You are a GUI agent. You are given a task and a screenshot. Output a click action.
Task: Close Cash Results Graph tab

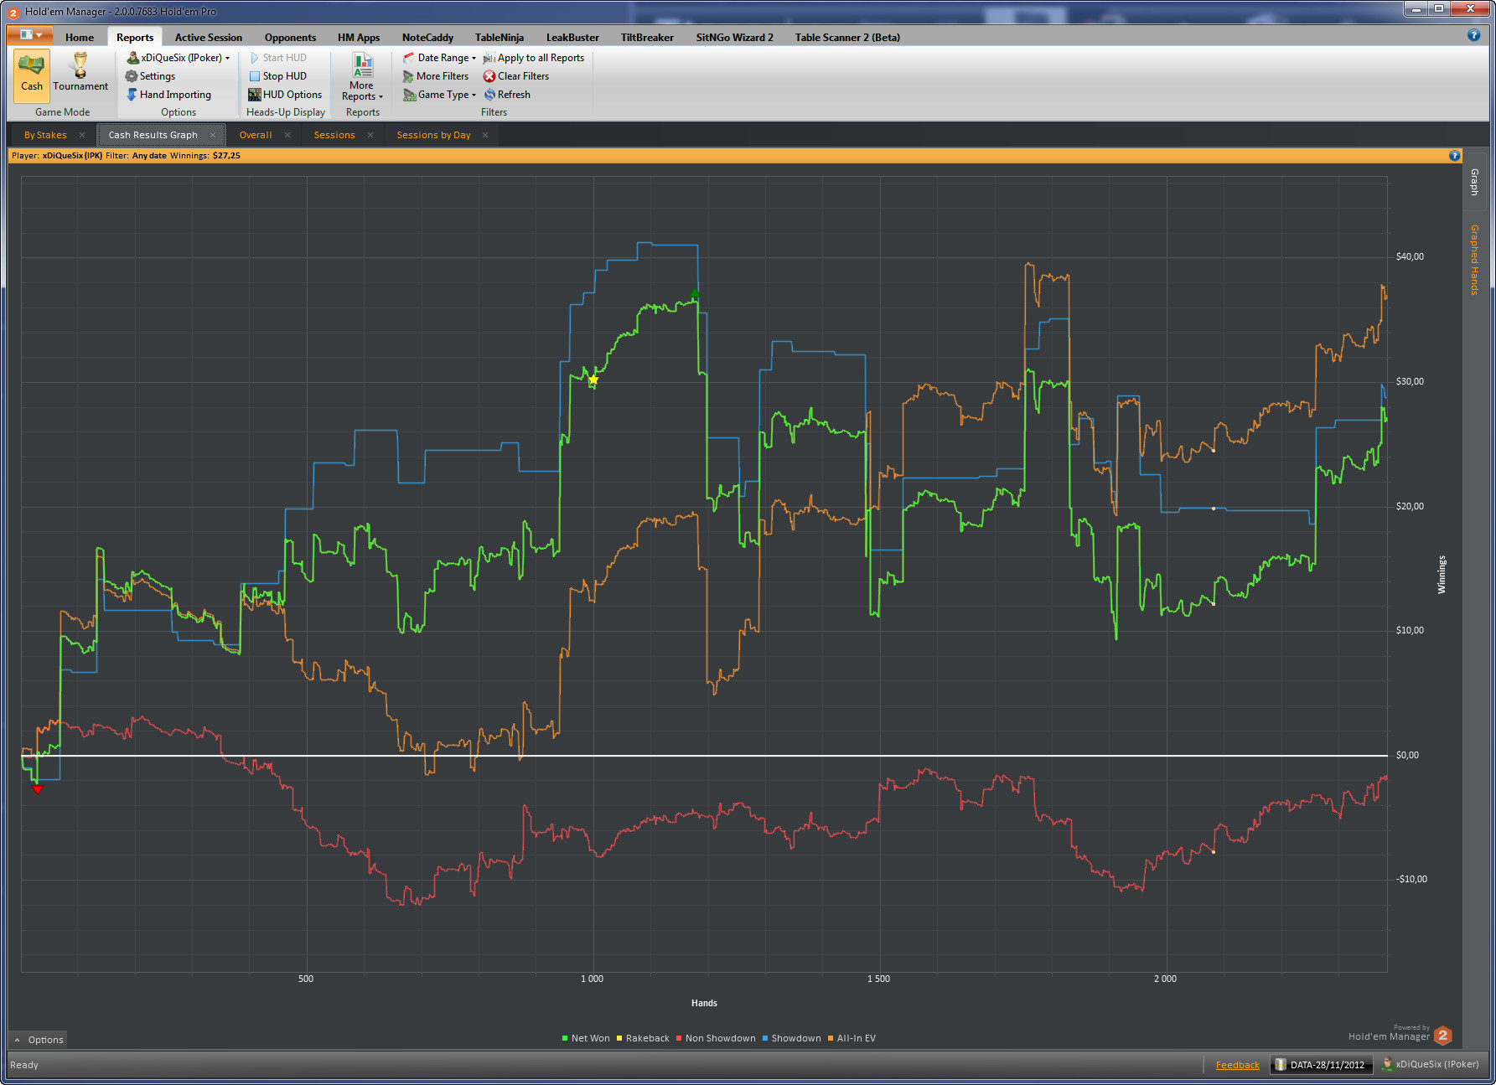(x=213, y=135)
